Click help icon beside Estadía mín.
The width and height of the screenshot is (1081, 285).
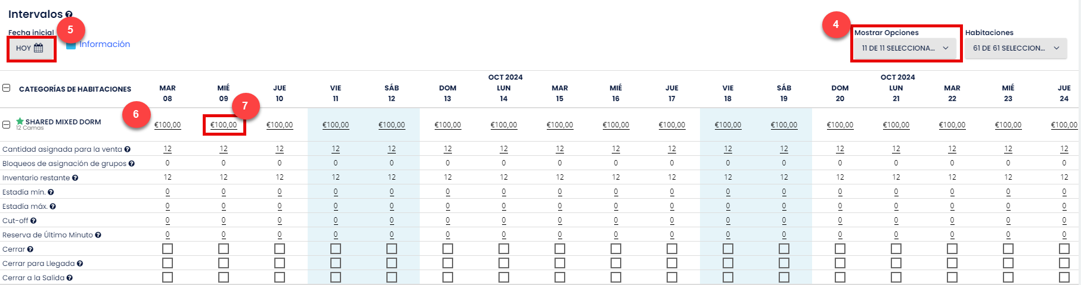point(51,192)
